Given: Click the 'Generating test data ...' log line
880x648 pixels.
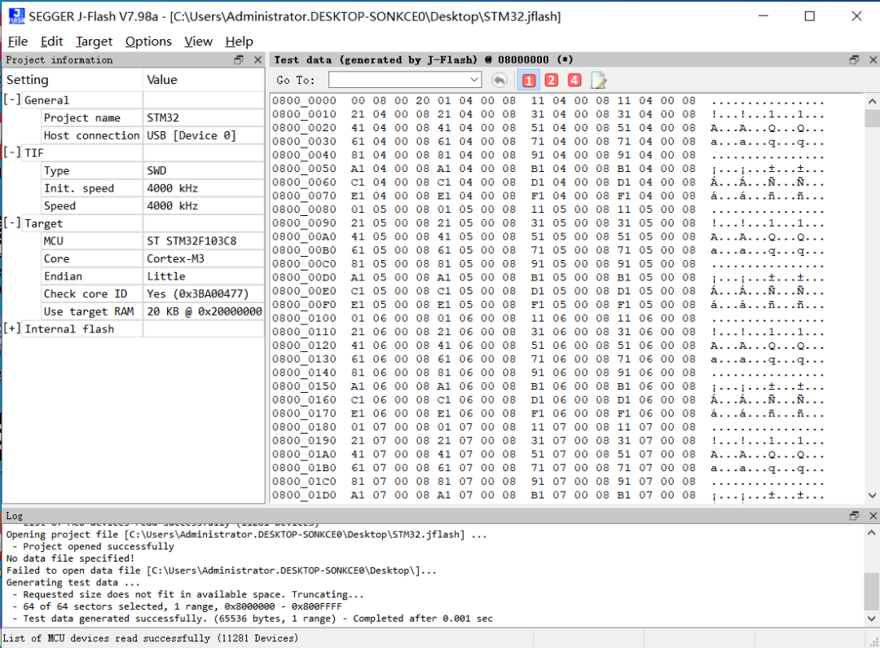Looking at the screenshot, I should pos(73,582).
